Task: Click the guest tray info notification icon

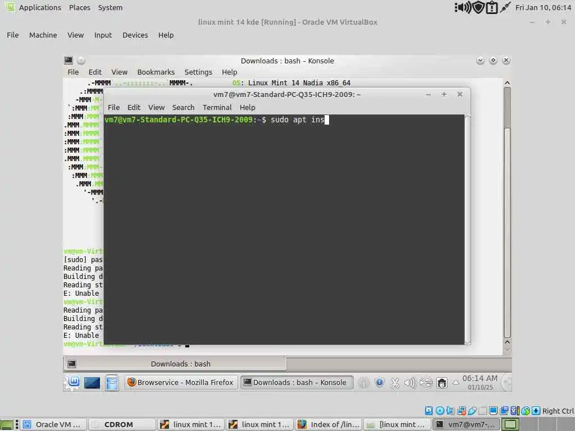Action: tap(363, 383)
